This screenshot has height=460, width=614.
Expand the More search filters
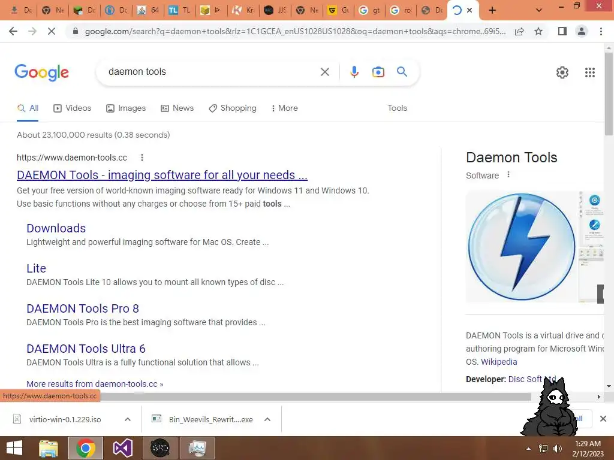coord(284,108)
